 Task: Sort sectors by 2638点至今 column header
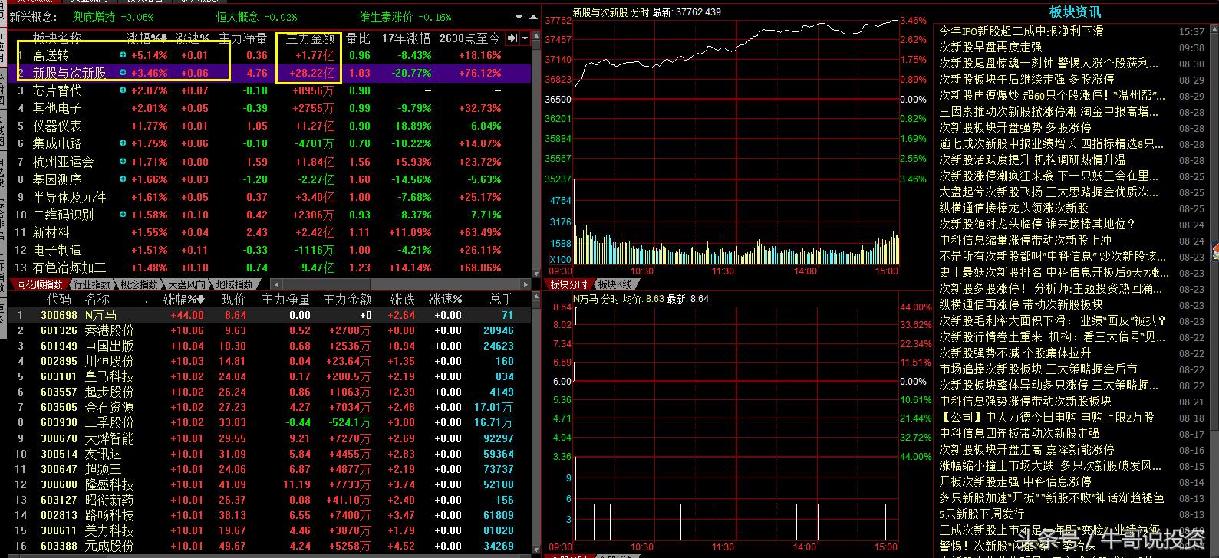(x=470, y=38)
